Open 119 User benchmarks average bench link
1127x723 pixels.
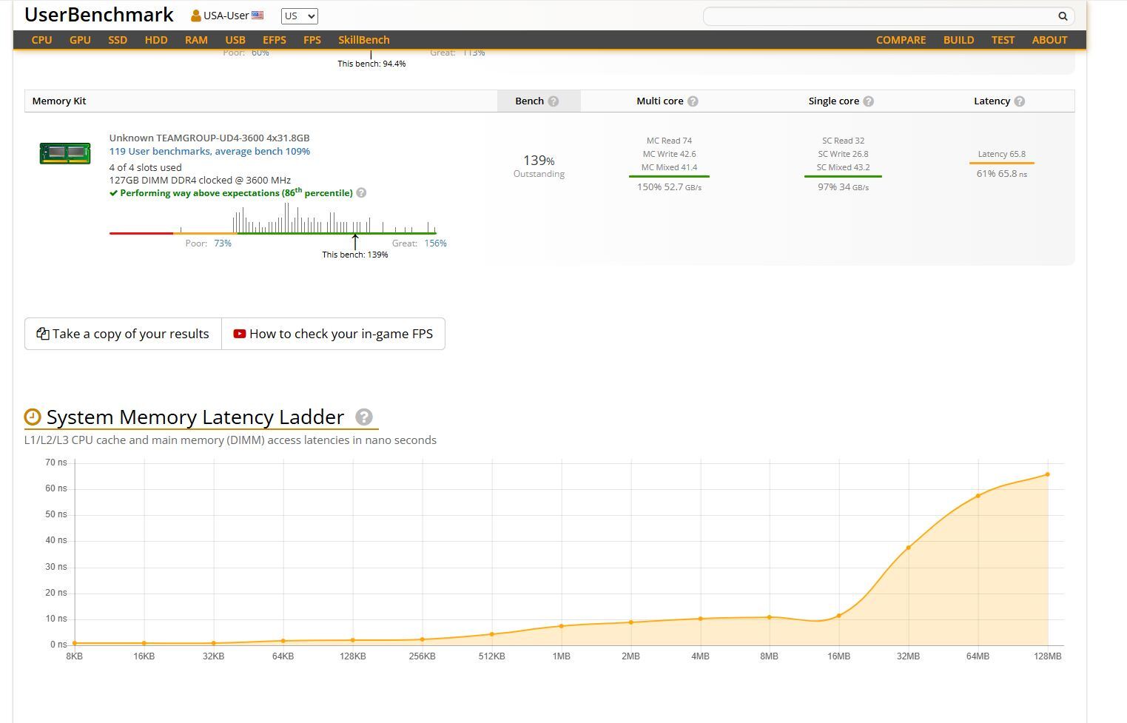[209, 151]
